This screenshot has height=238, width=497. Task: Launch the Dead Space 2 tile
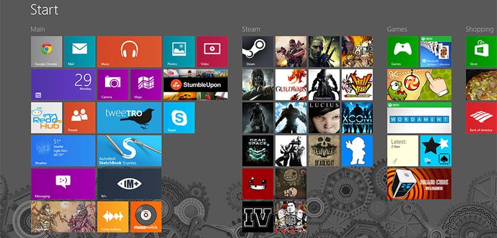258,151
